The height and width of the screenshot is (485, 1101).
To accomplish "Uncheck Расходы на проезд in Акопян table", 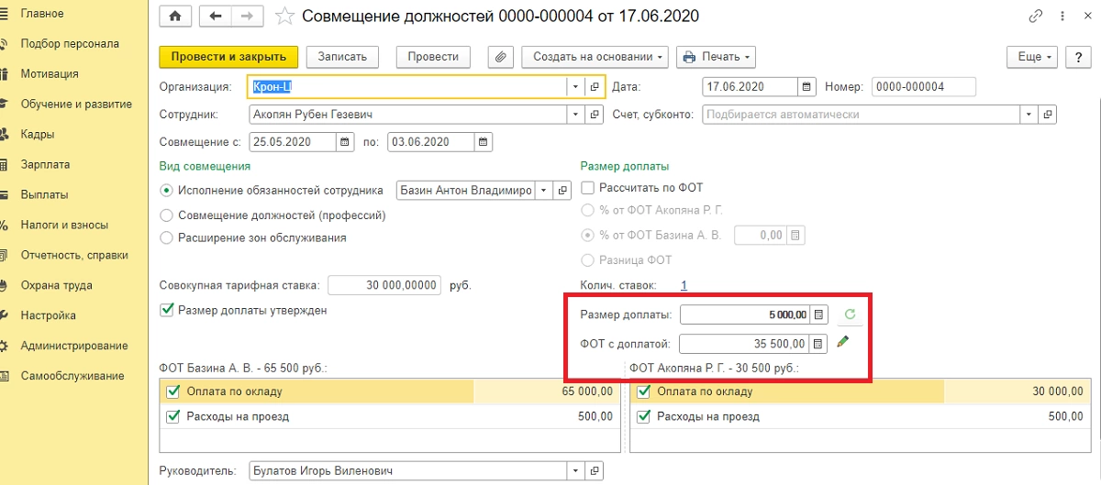I will click(643, 416).
